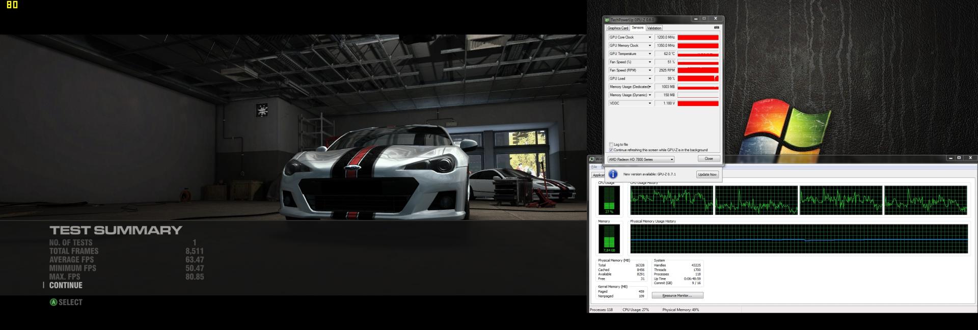Expand the GPU Core Clock sensor dropdown
The height and width of the screenshot is (330, 978).
(649, 37)
